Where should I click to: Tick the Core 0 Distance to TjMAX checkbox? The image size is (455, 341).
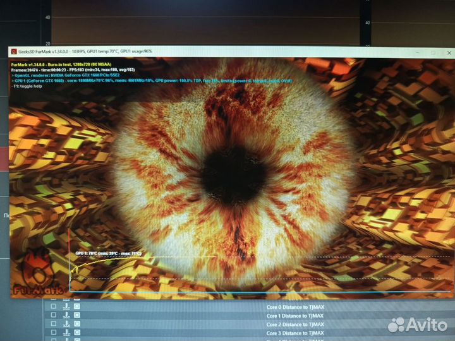pyautogui.click(x=53, y=307)
